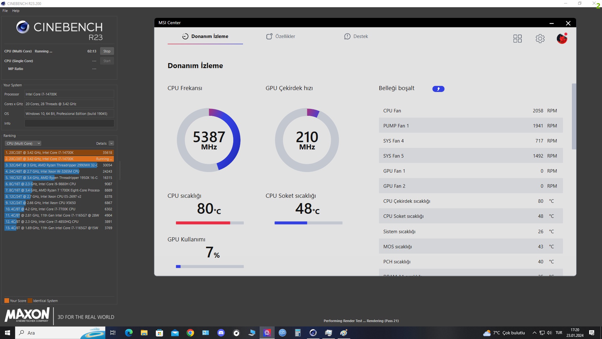Open the Help menu in Cinebench
Screen dimensions: 602x339
(16, 11)
